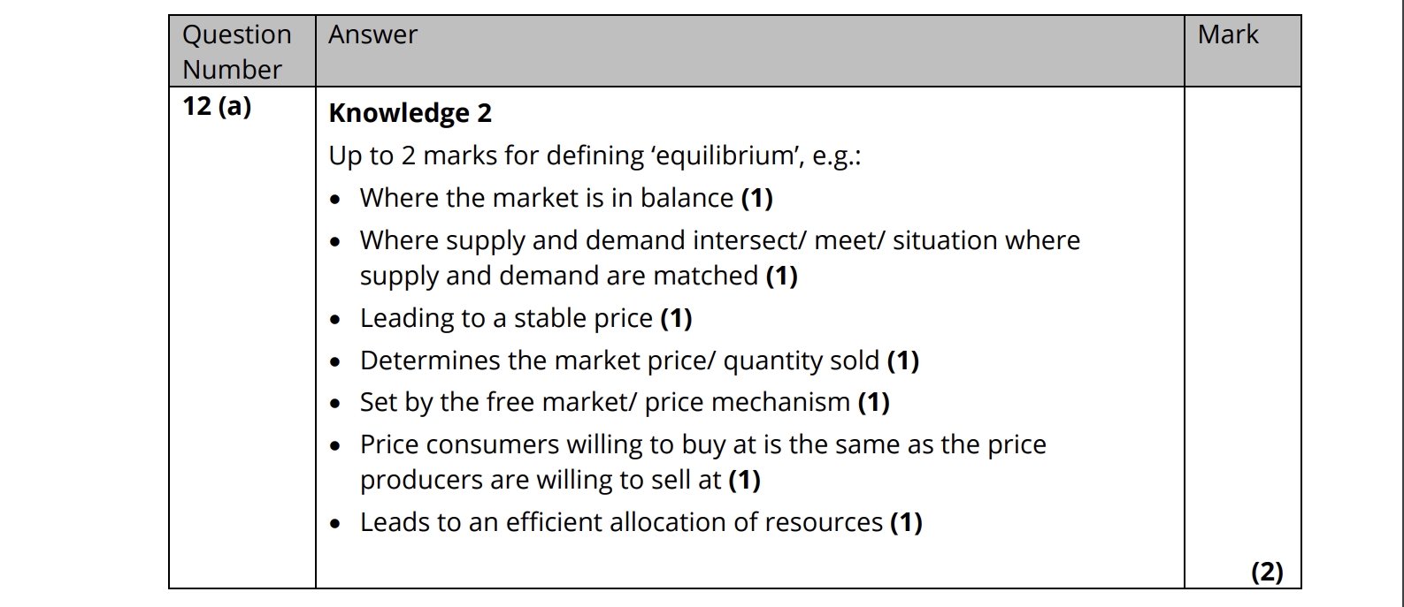Viewport: 1404px width, 607px height.
Task: Click the "(1)" after "price mechanism"
Action: pos(873,402)
